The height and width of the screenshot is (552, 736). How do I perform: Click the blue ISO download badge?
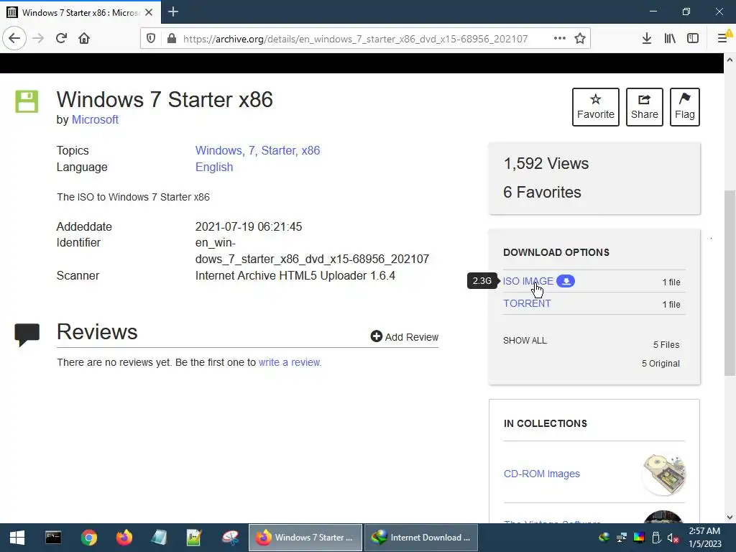tap(566, 281)
